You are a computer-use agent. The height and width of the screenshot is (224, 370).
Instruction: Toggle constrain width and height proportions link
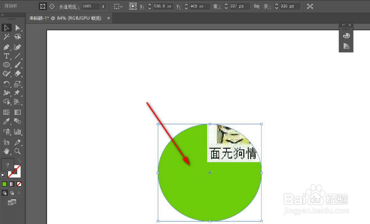(x=256, y=6)
